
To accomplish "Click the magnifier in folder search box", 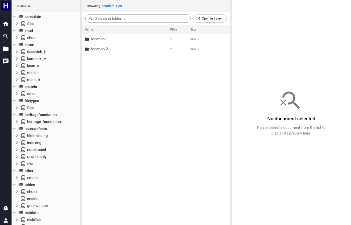I will pos(91,18).
